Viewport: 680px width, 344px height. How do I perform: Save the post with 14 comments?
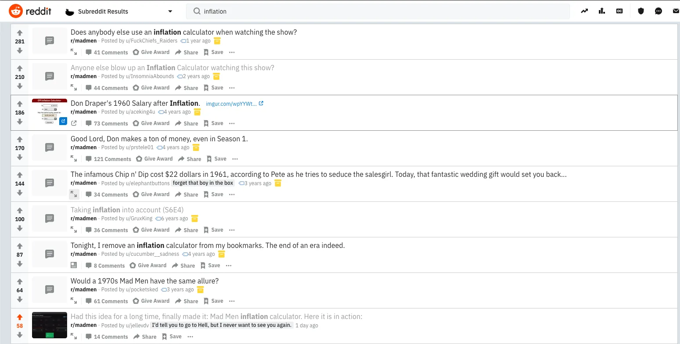pyautogui.click(x=172, y=337)
